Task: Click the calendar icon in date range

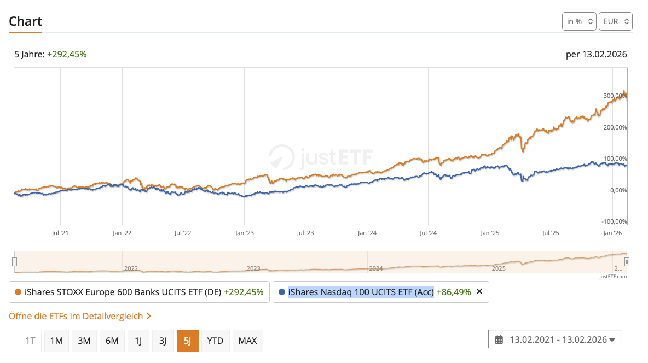Action: pyautogui.click(x=499, y=339)
